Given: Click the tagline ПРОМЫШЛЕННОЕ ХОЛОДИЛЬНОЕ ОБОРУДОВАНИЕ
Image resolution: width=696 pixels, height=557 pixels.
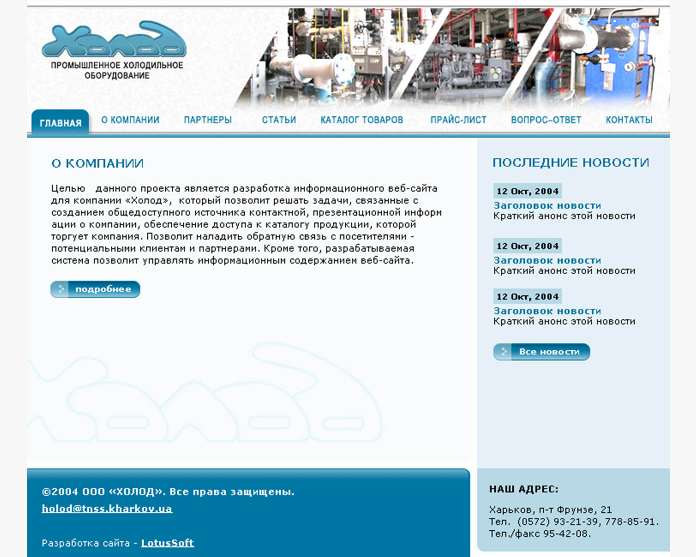Looking at the screenshot, I should (117, 70).
